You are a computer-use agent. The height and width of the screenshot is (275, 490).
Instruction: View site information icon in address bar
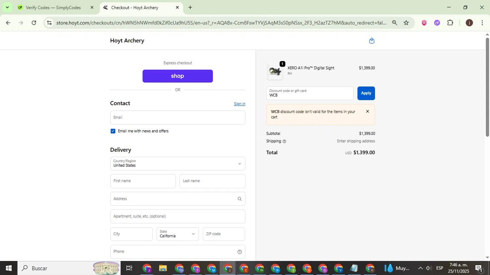pyautogui.click(x=49, y=23)
